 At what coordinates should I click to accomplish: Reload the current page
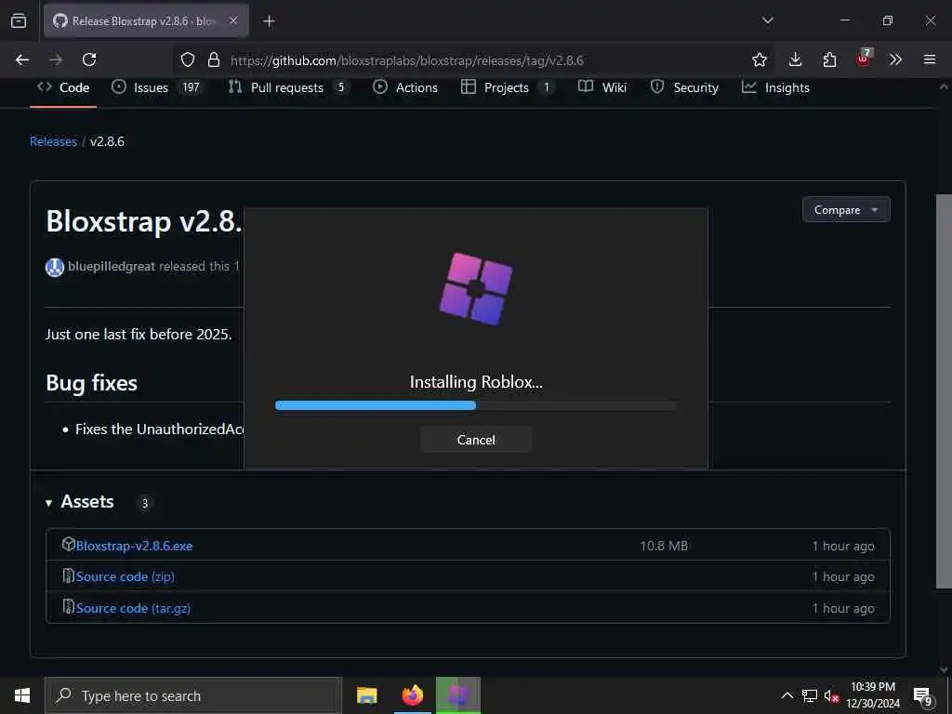89,59
